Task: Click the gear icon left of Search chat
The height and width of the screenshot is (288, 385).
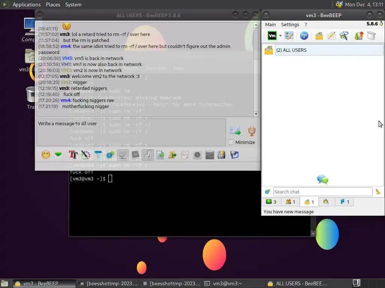Action: point(267,192)
